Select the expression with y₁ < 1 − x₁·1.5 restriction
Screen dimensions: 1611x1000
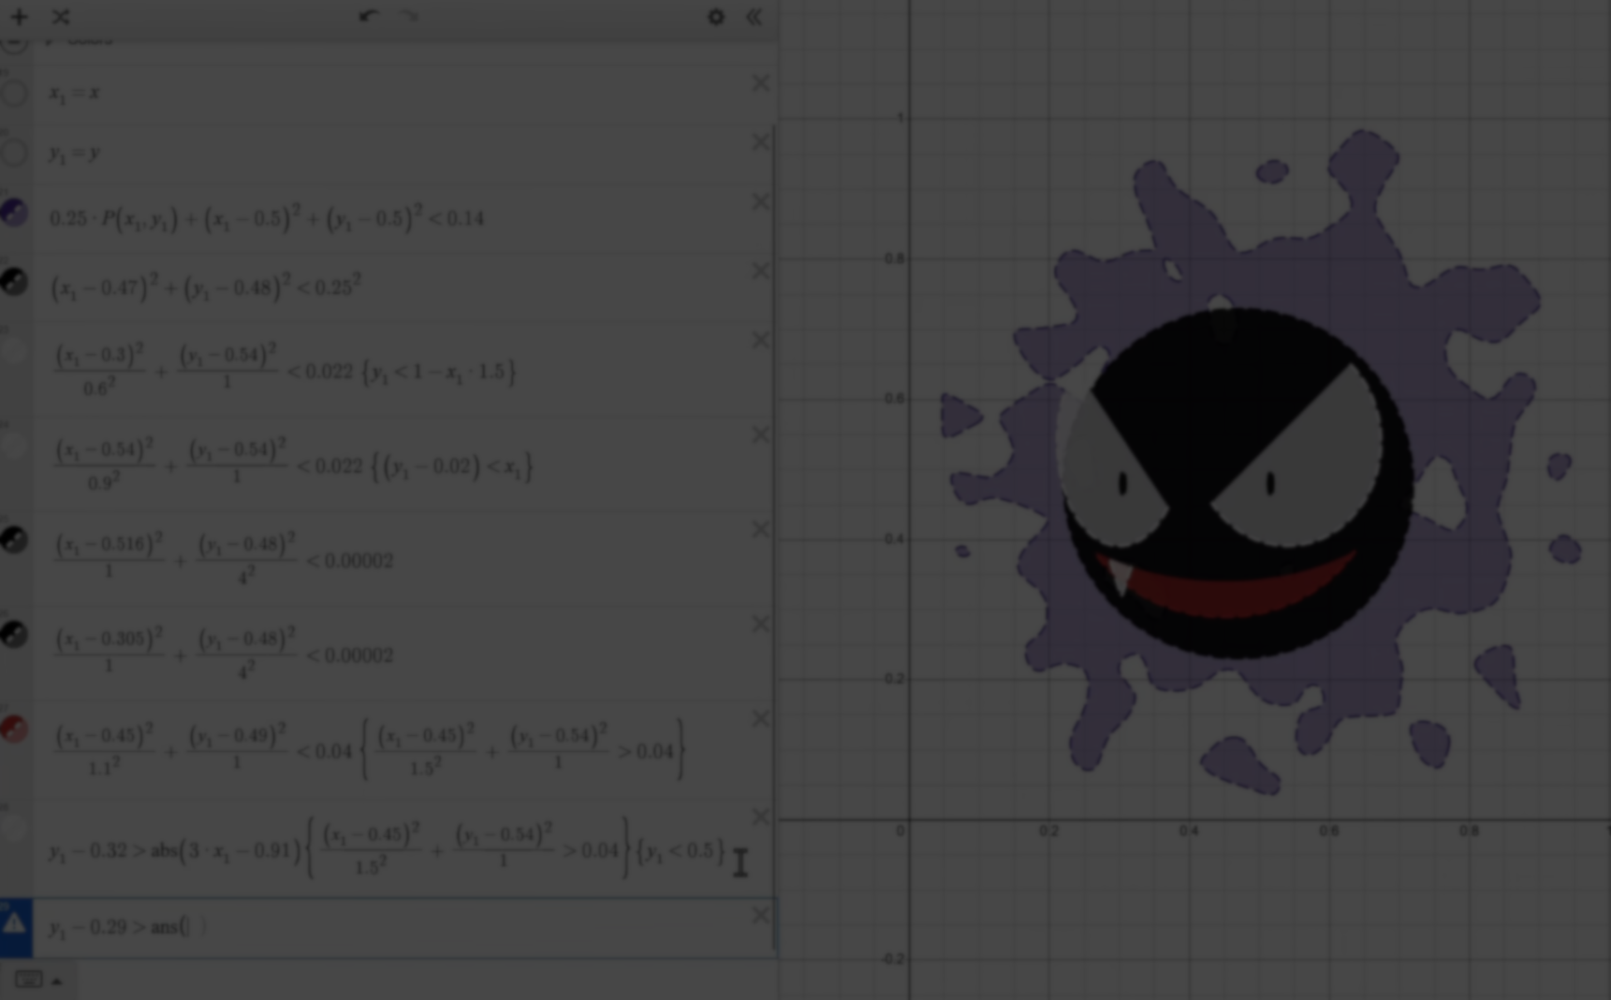click(x=374, y=373)
